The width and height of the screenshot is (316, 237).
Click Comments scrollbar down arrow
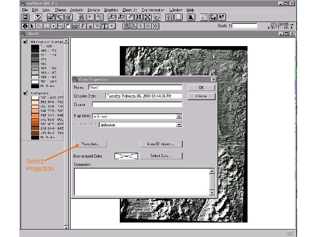click(212, 193)
